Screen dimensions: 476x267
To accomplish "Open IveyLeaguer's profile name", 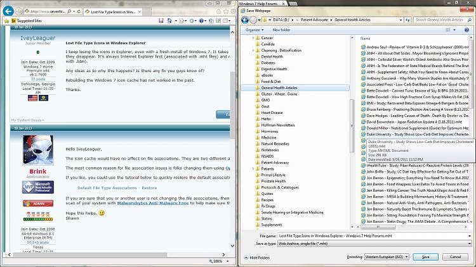I will coord(38,38).
